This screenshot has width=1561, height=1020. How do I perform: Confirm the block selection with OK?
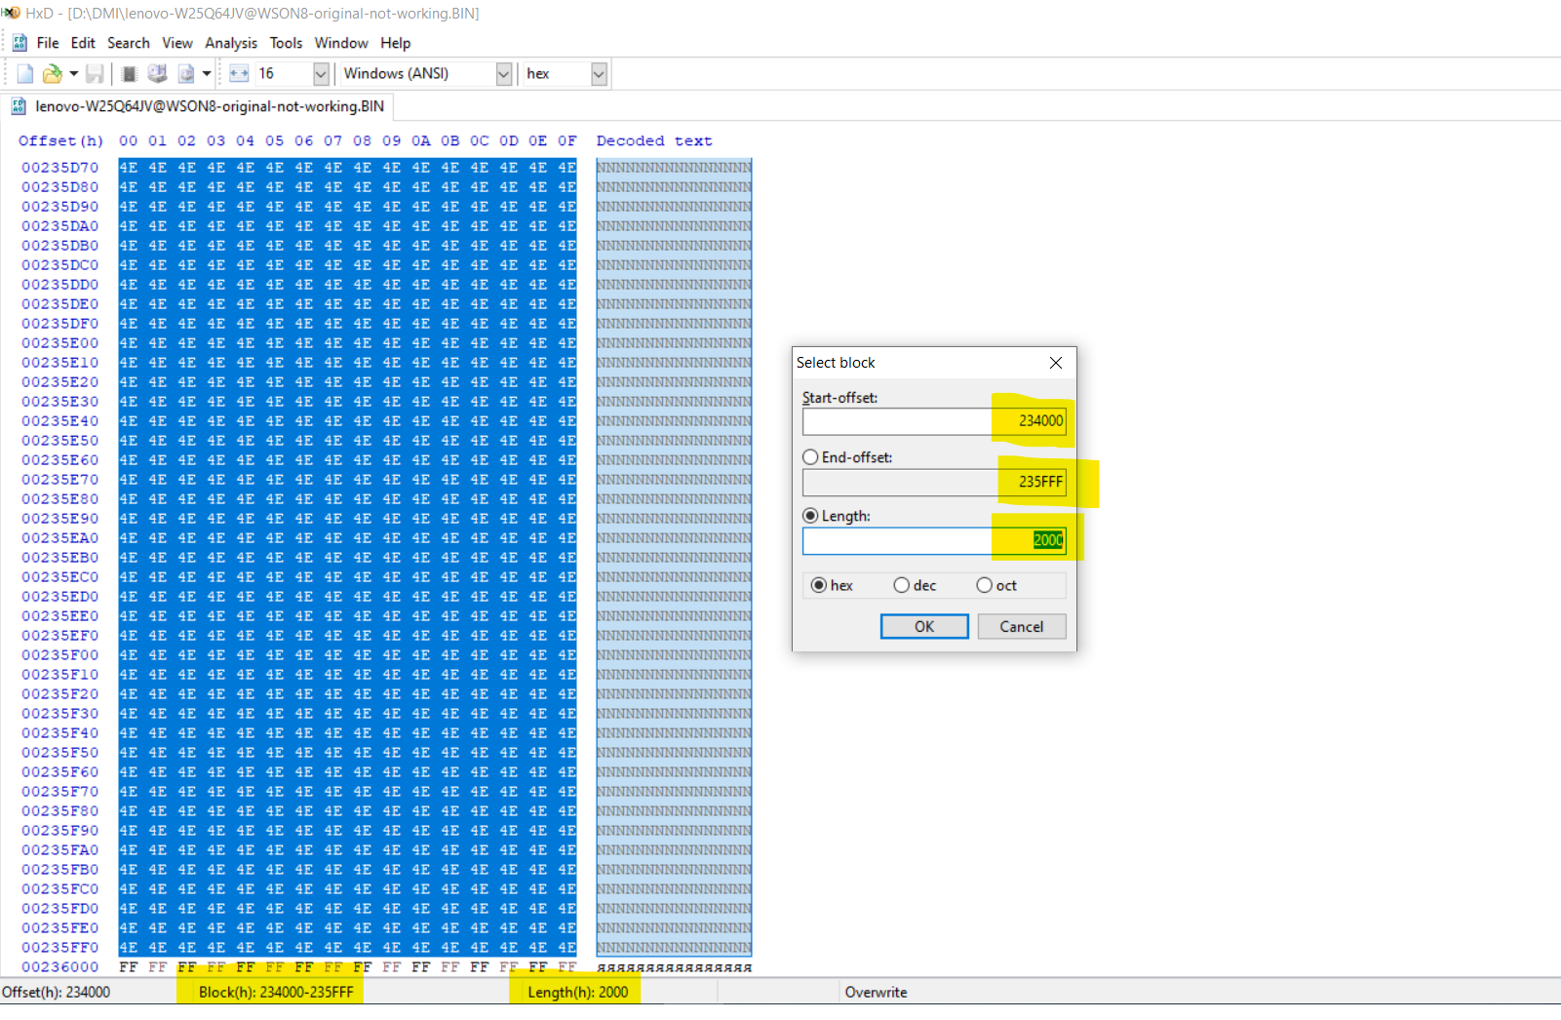click(924, 627)
